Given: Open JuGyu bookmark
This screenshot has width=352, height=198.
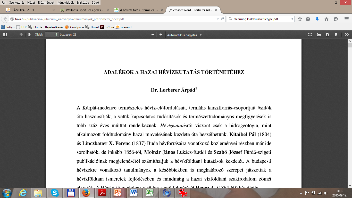Looking at the screenshot, I should point(8,27).
